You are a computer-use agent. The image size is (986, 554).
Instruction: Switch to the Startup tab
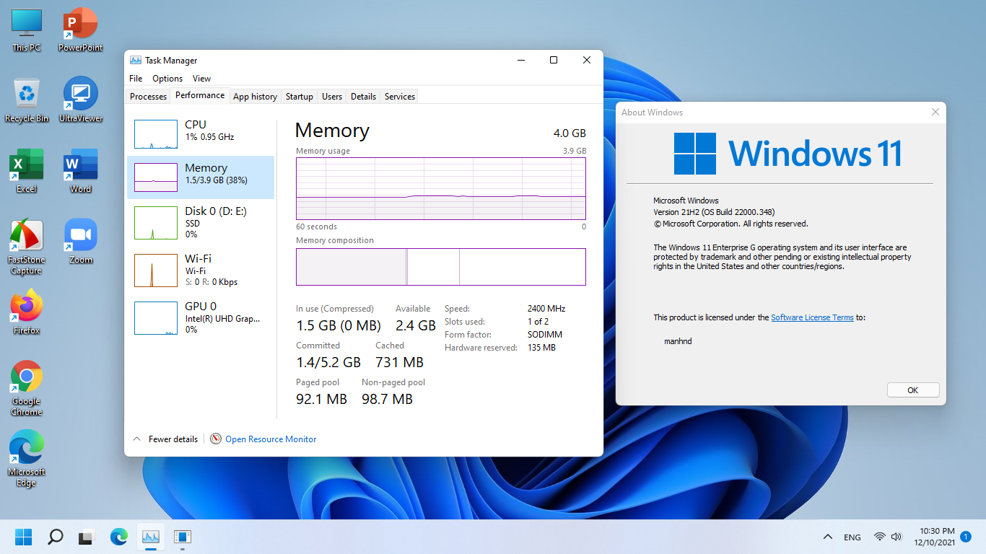(x=299, y=97)
